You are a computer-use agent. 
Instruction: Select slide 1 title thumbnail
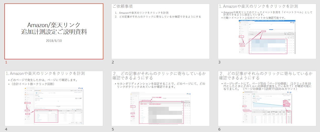(54, 31)
